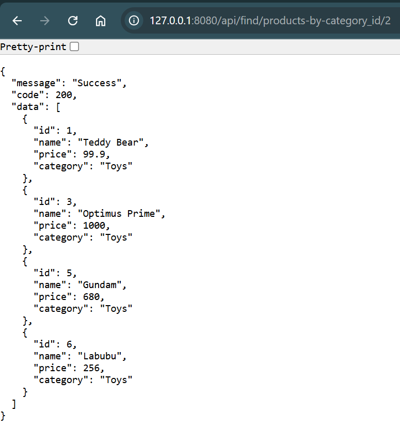The width and height of the screenshot is (400, 428).
Task: Click the URL in the address bar
Action: [x=270, y=21]
